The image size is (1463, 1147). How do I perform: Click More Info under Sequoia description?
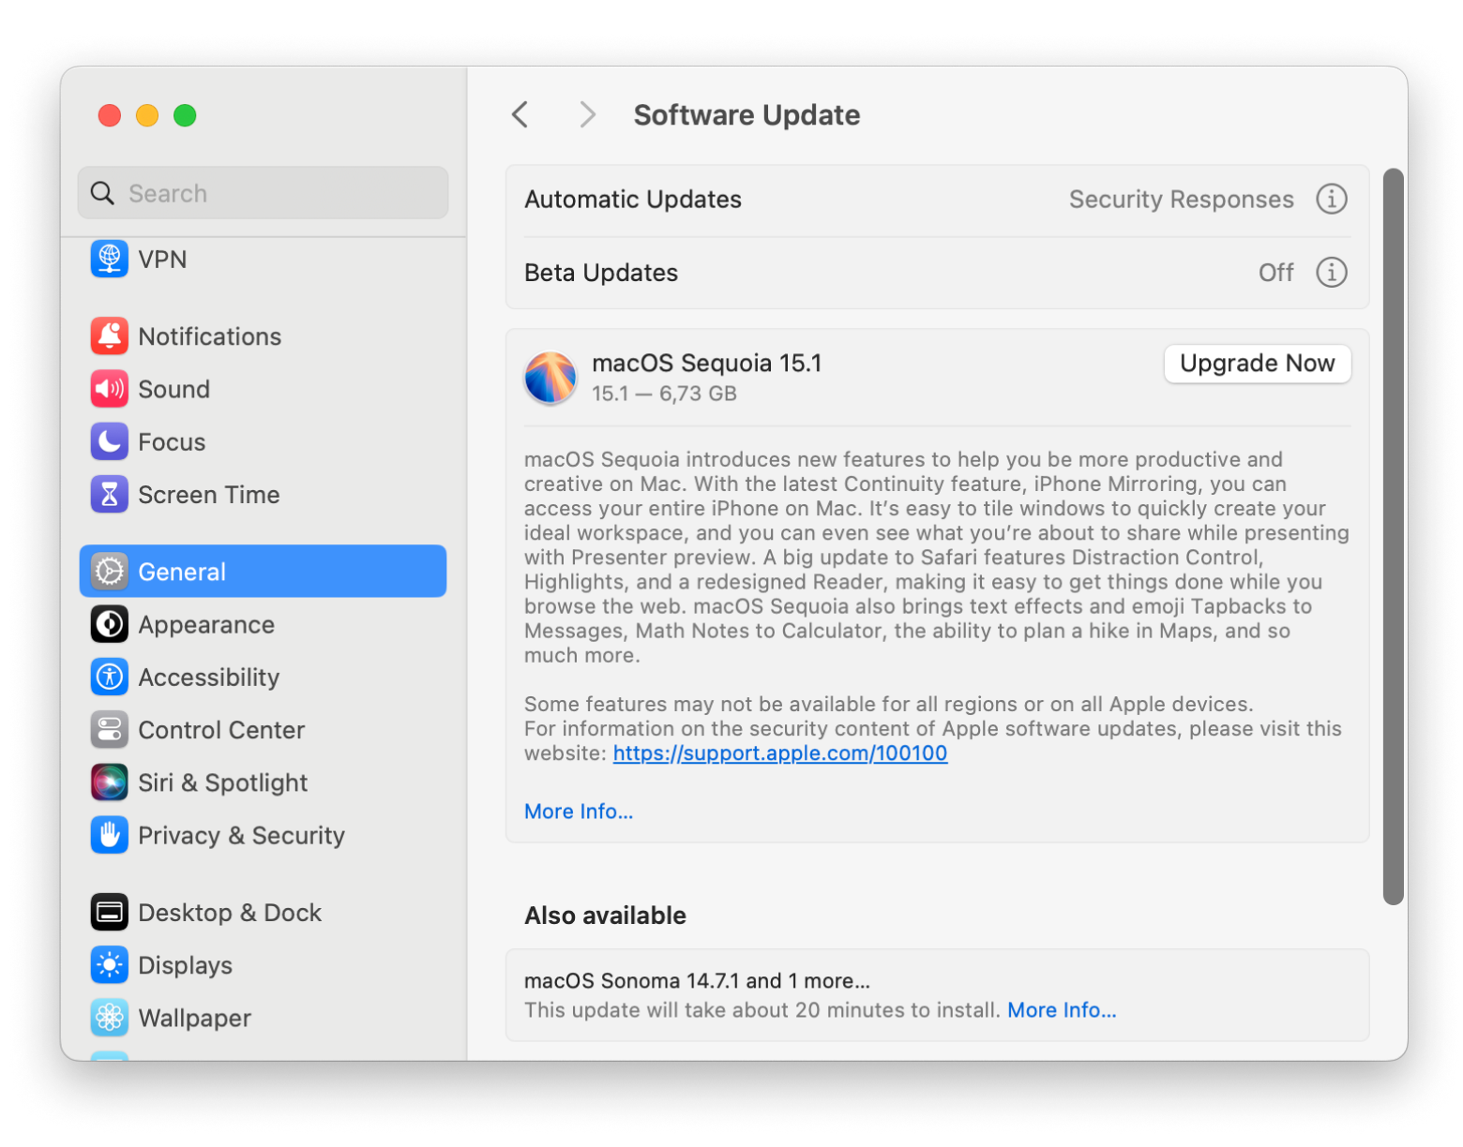pyautogui.click(x=579, y=812)
